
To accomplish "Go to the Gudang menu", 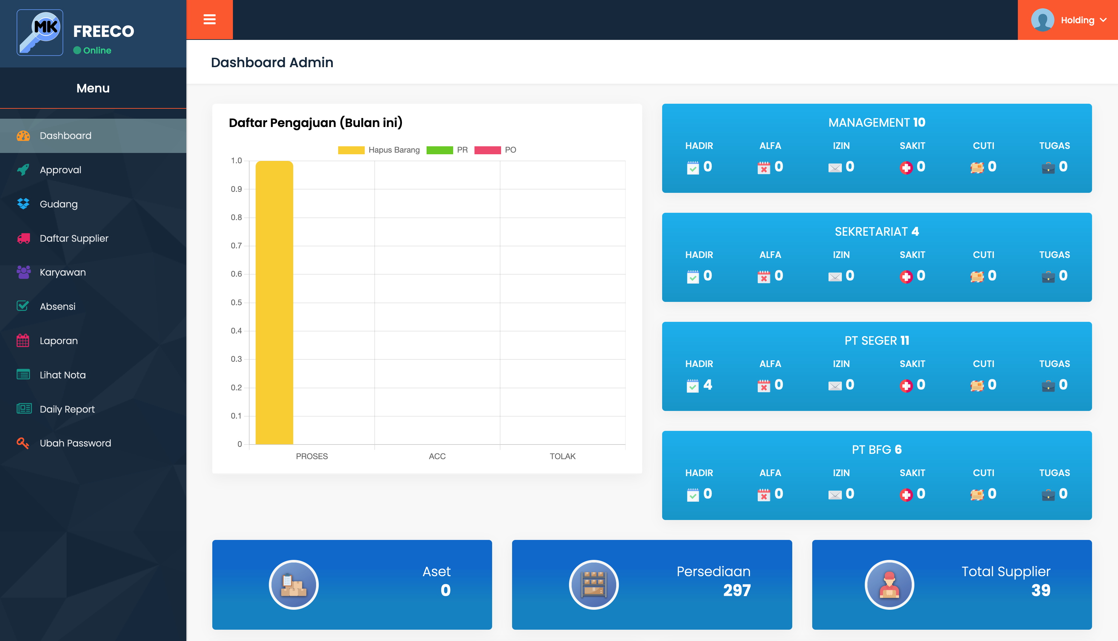I will point(93,204).
